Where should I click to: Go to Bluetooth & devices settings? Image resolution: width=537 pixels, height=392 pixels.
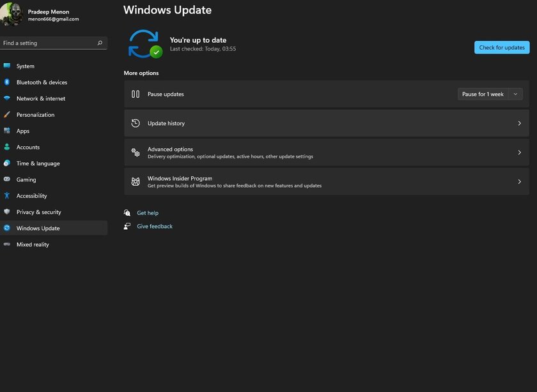(54, 82)
